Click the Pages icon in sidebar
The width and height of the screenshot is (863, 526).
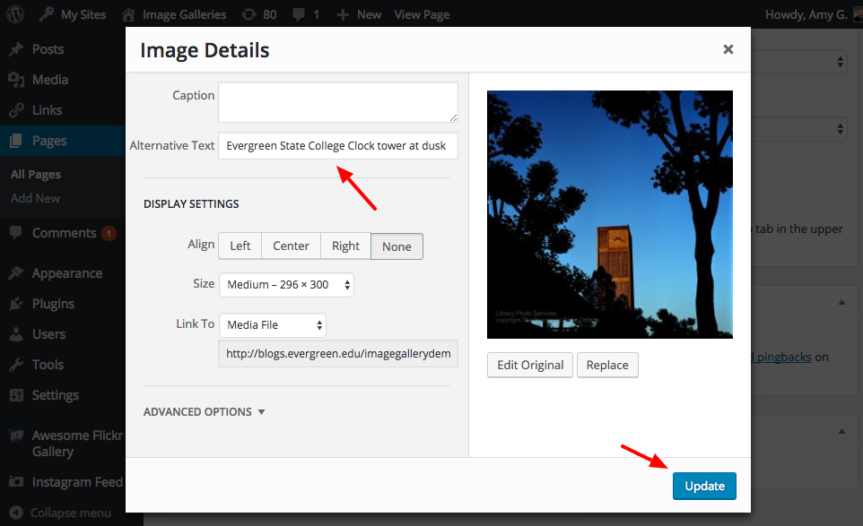[x=16, y=141]
